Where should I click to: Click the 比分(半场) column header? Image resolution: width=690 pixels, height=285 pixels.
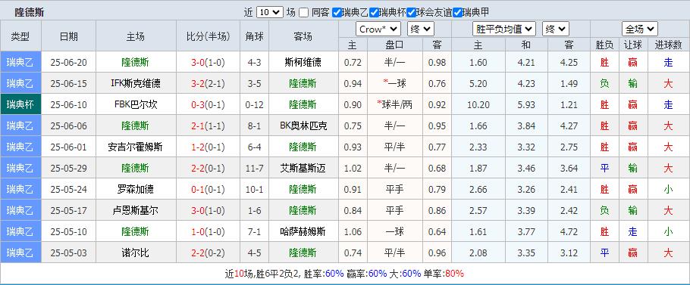(x=209, y=36)
